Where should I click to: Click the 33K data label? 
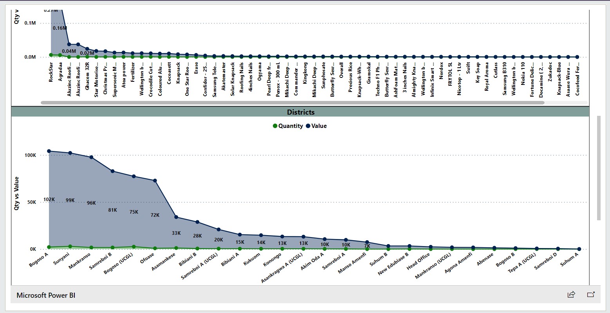(176, 233)
